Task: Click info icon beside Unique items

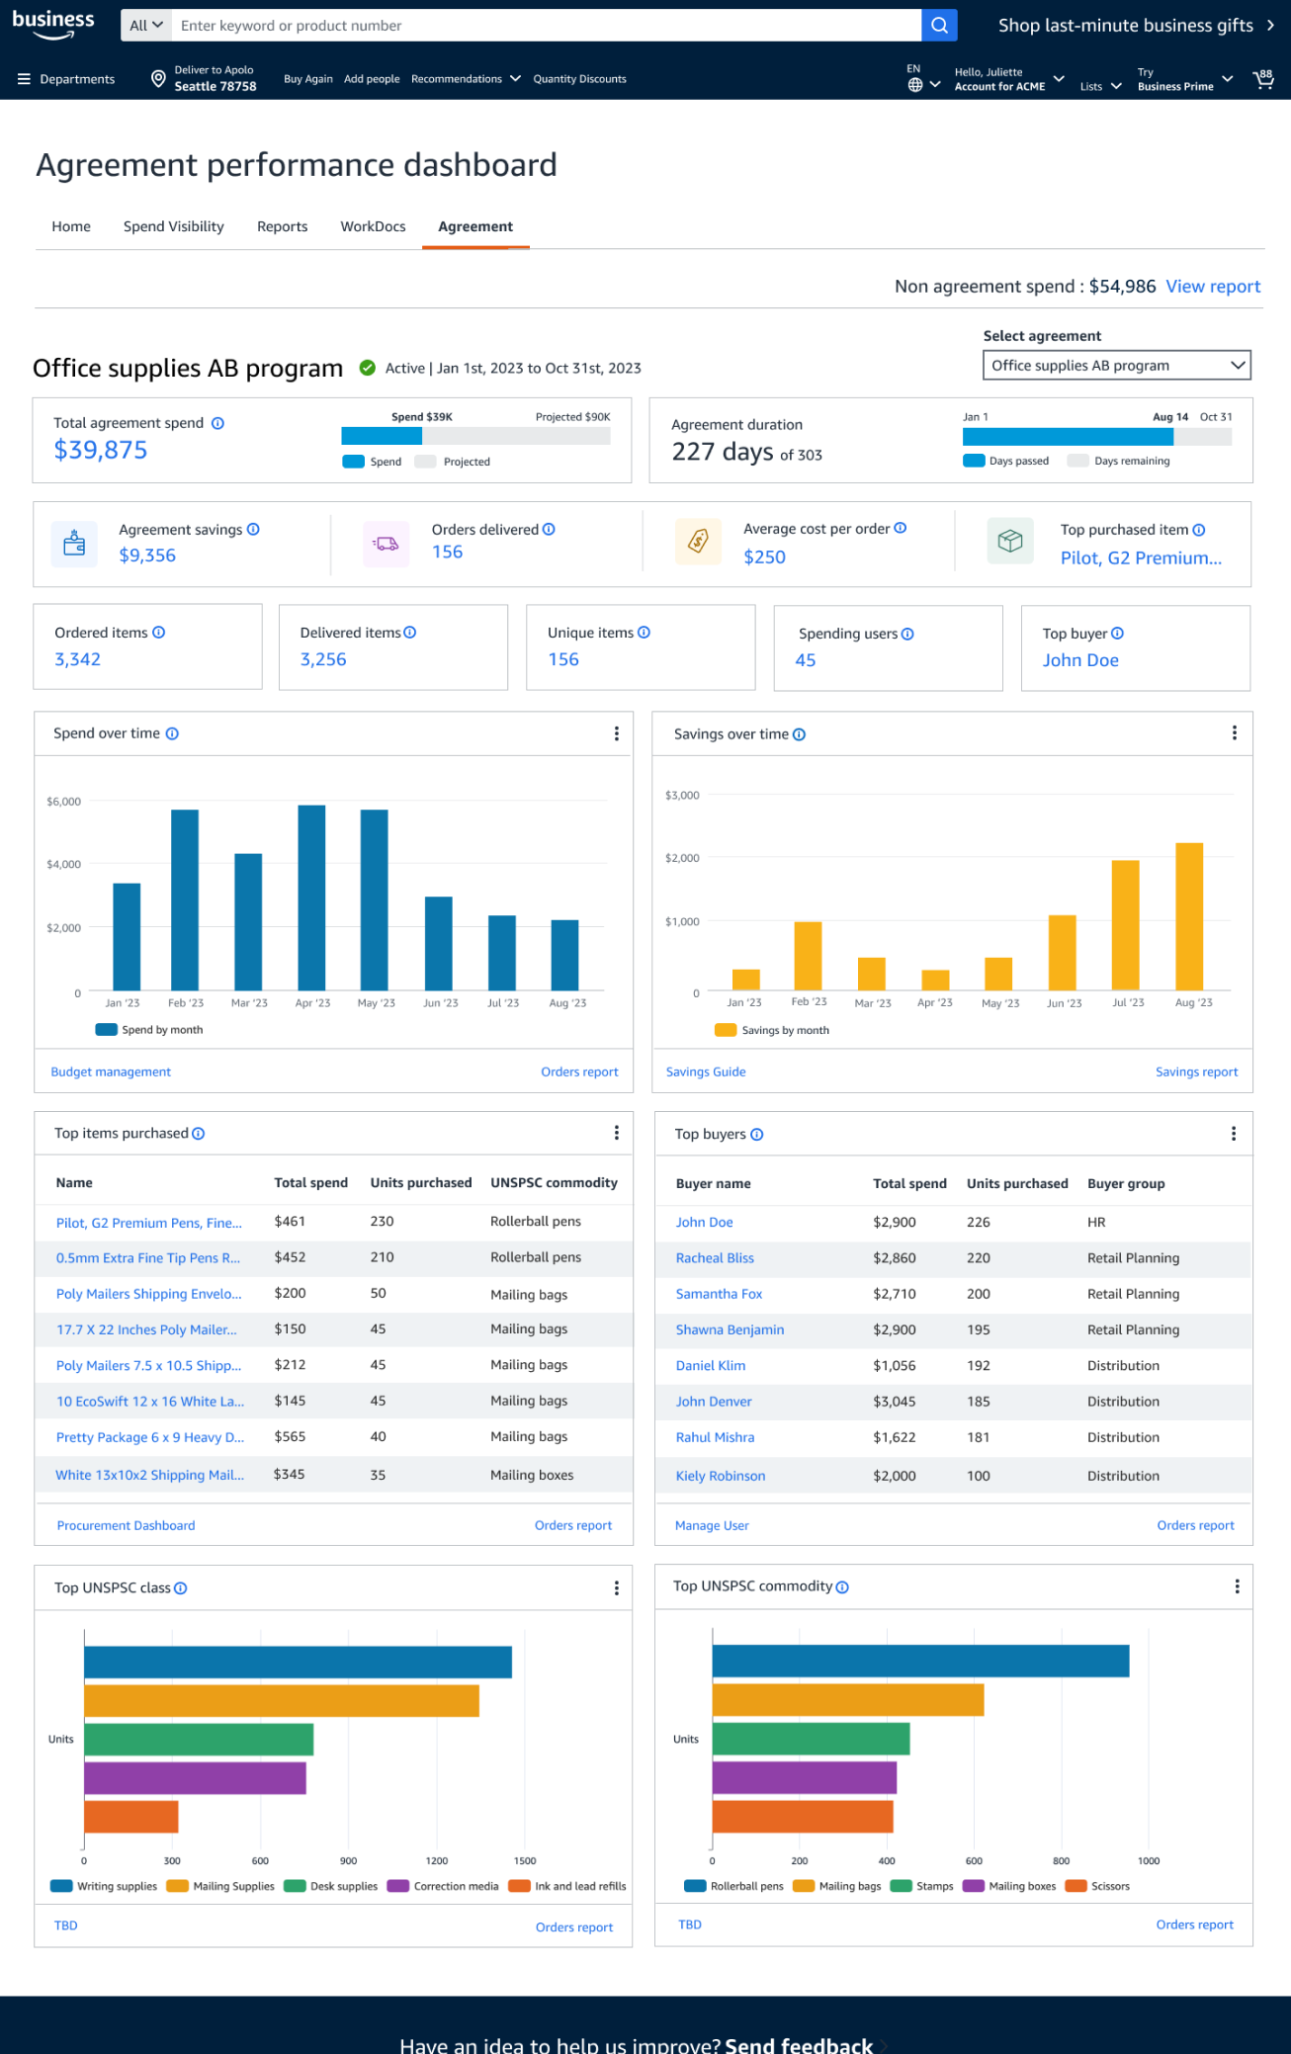Action: click(644, 633)
